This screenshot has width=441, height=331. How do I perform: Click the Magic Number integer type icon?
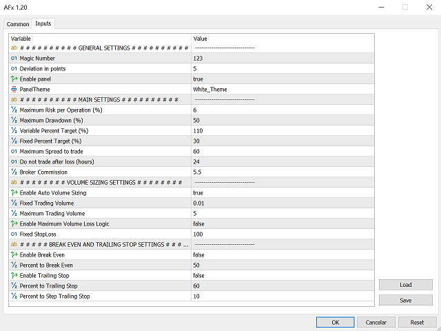14,59
